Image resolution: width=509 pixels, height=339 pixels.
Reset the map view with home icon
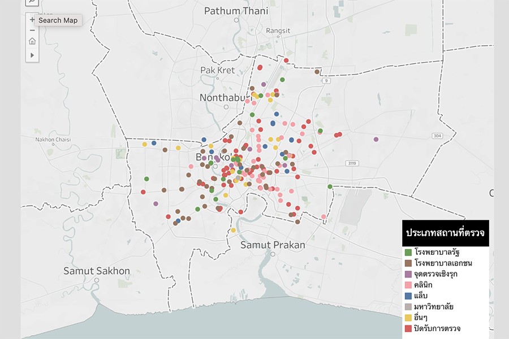click(32, 41)
